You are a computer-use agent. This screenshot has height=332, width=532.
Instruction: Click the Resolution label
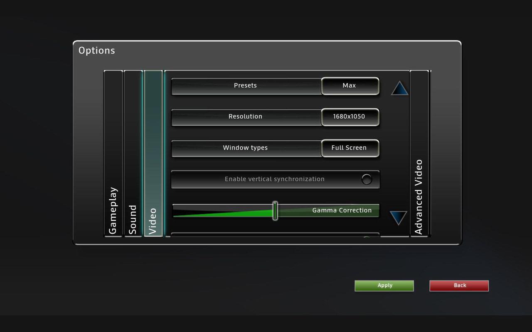[245, 117]
